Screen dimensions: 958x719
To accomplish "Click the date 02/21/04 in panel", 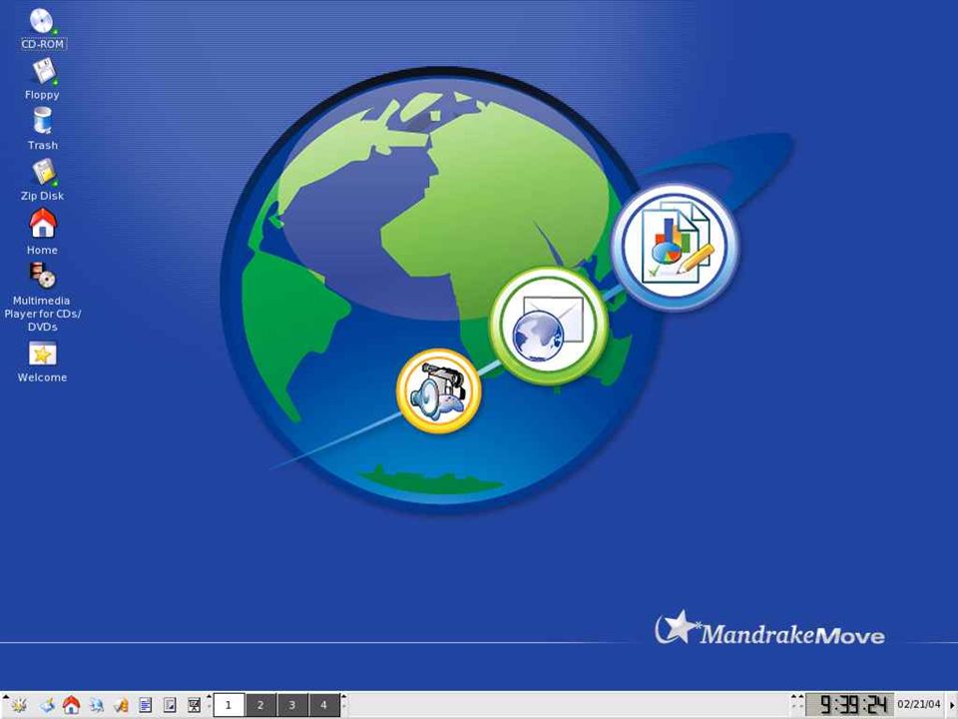I will 919,704.
